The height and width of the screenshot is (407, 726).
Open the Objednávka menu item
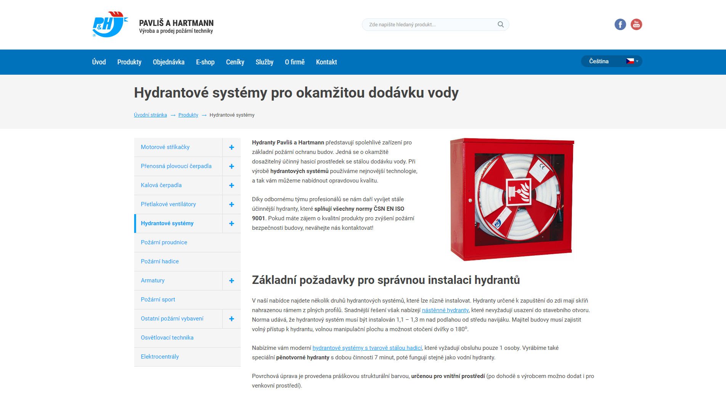coord(169,62)
